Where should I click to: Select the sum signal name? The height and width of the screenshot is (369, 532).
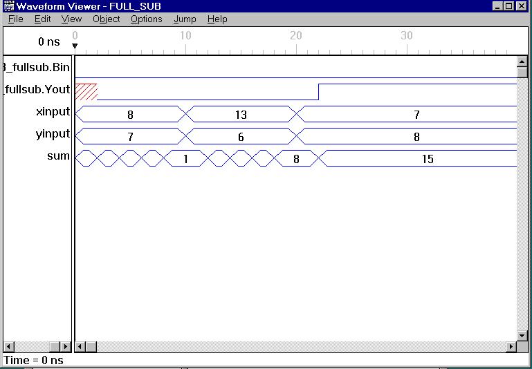(58, 156)
